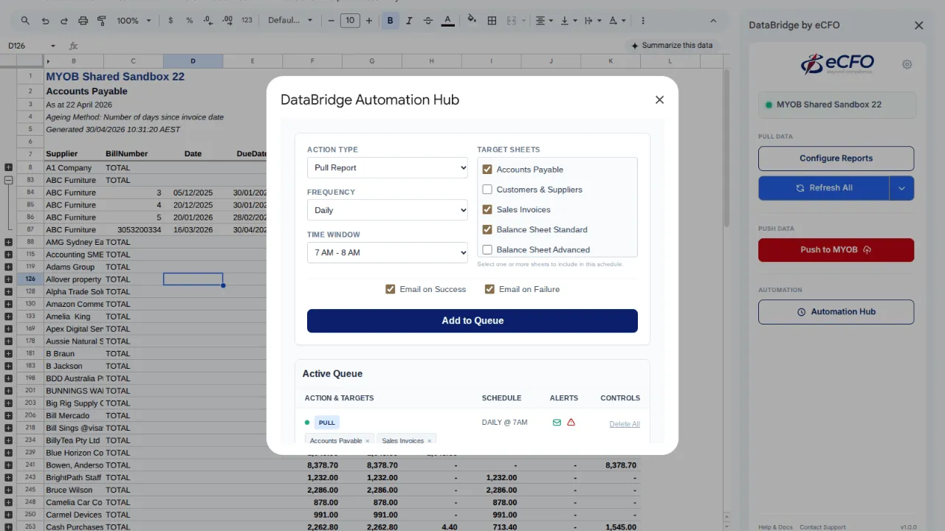Increase font size with plus button

pos(370,21)
